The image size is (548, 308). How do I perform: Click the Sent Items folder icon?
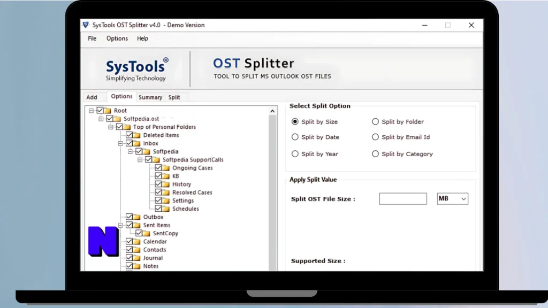click(136, 225)
